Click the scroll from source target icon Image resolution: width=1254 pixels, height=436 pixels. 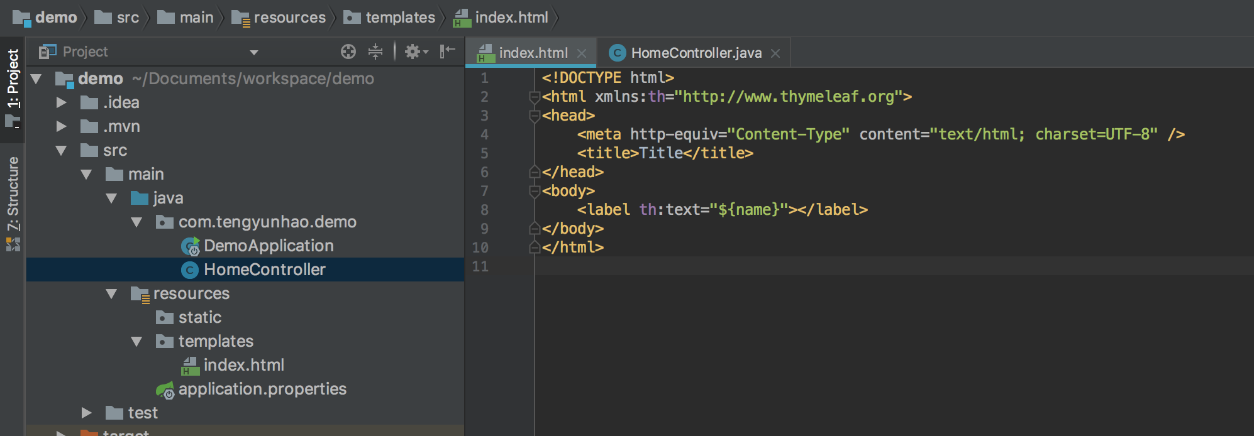coord(348,52)
